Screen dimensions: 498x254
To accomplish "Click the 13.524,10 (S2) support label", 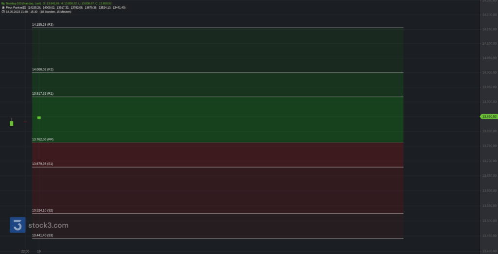I will (x=43, y=210).
